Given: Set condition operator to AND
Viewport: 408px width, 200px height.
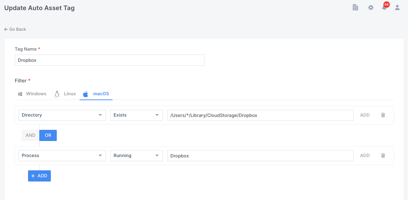Looking at the screenshot, I should (x=30, y=135).
